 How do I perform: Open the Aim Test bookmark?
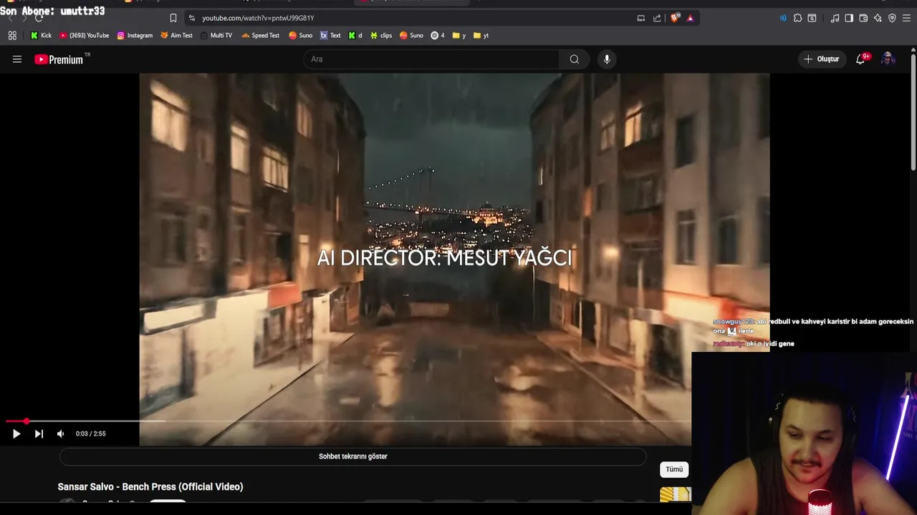coord(176,35)
